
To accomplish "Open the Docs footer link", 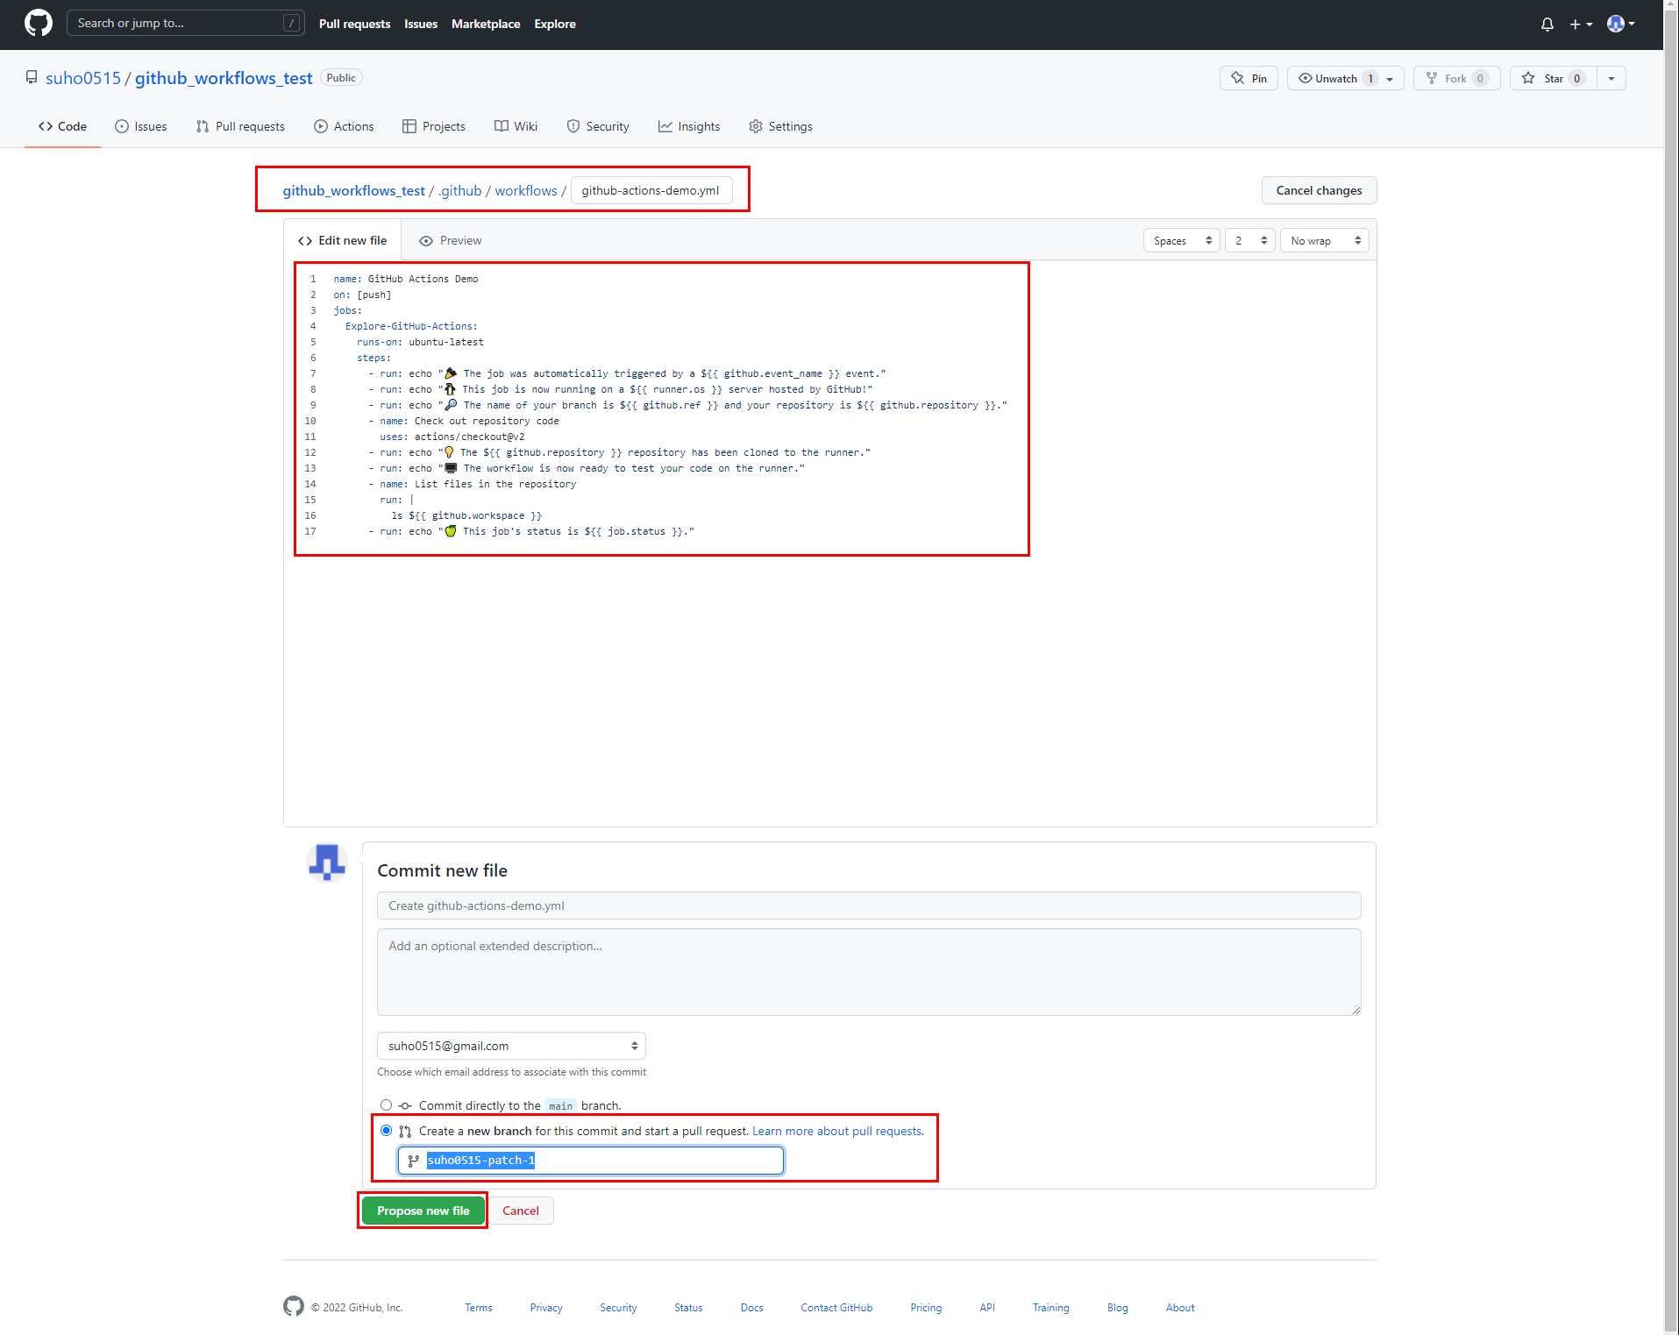I will [751, 1307].
